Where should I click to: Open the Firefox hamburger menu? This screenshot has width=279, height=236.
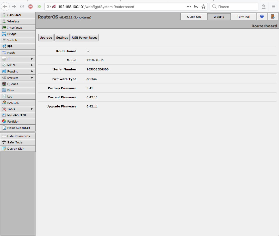274,7
